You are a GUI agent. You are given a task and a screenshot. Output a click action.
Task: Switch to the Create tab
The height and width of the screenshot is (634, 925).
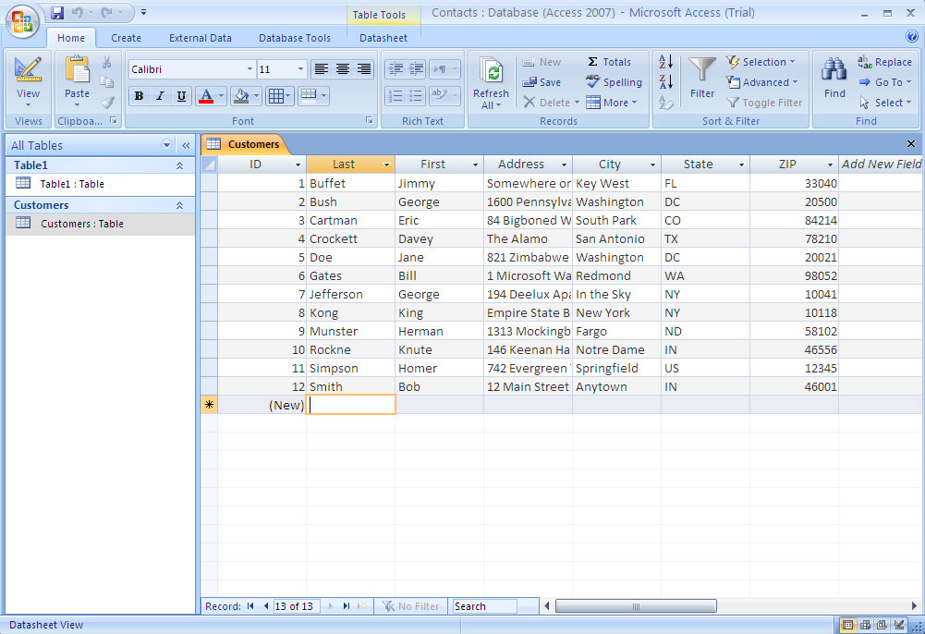126,38
